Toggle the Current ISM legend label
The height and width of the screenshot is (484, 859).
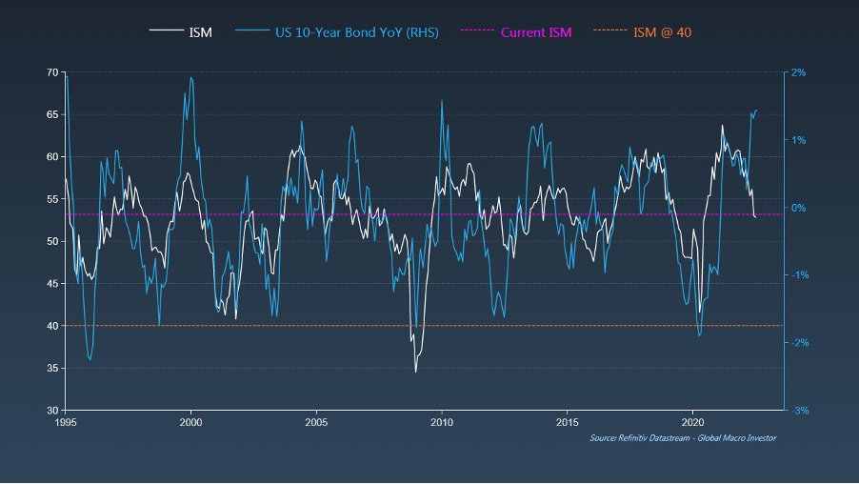[536, 32]
